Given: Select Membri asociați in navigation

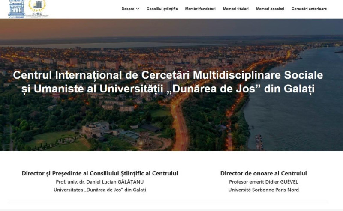Looking at the screenshot, I should 270,9.
